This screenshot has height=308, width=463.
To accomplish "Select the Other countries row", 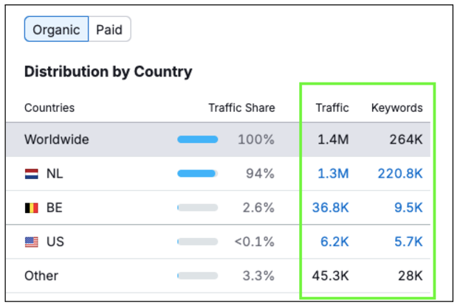I will [x=41, y=276].
